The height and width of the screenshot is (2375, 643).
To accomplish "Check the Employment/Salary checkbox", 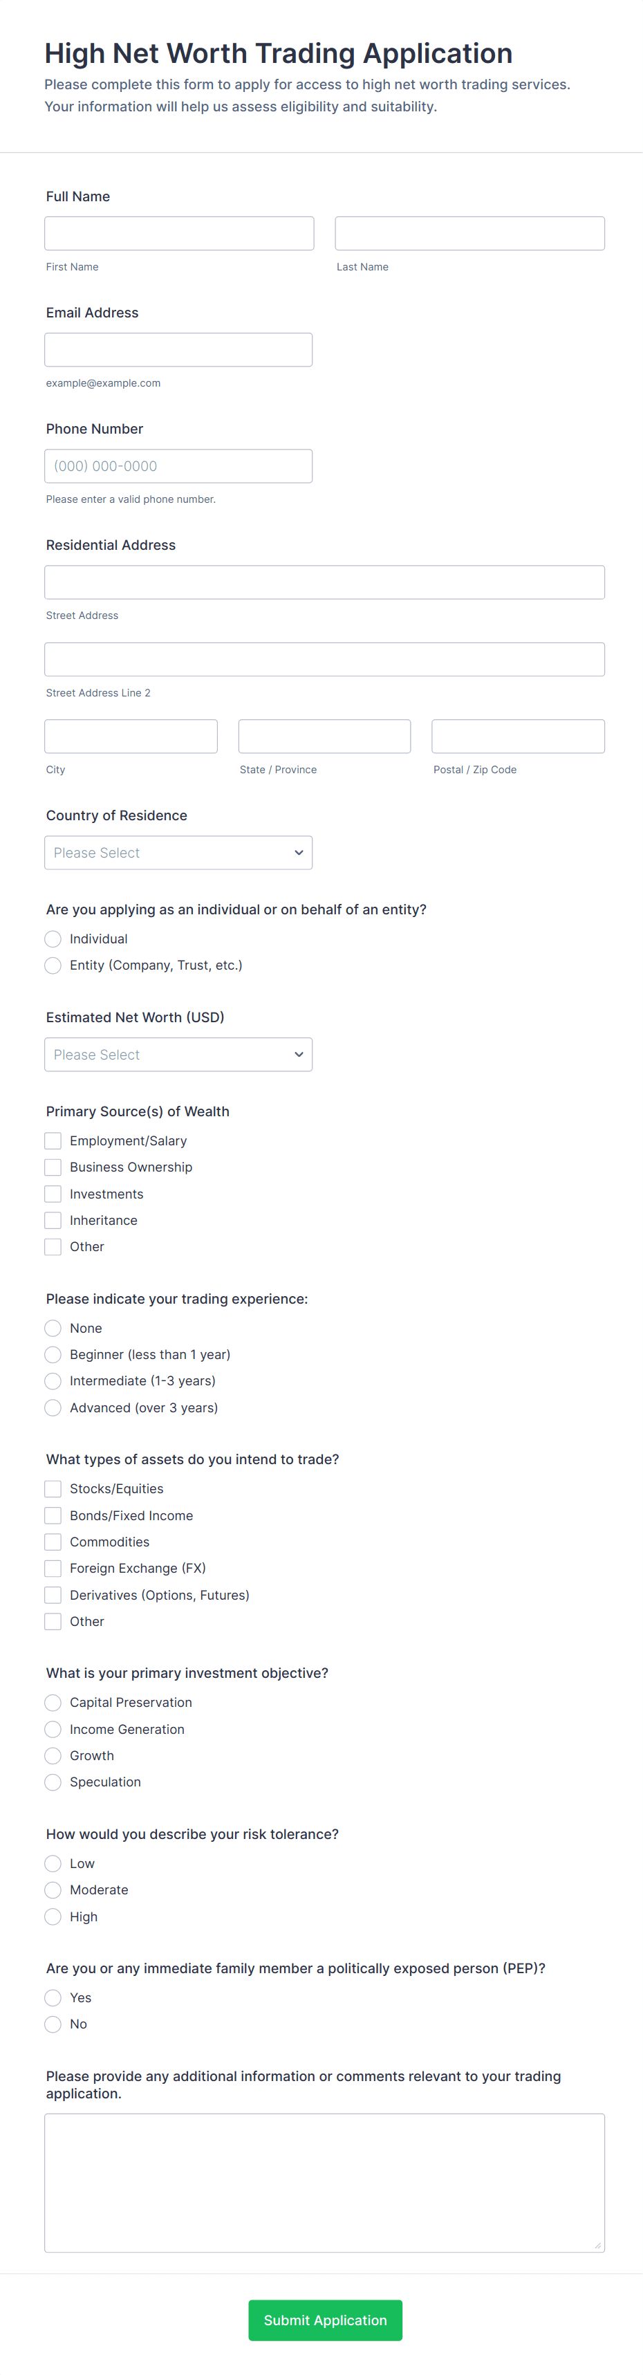I will [53, 1140].
